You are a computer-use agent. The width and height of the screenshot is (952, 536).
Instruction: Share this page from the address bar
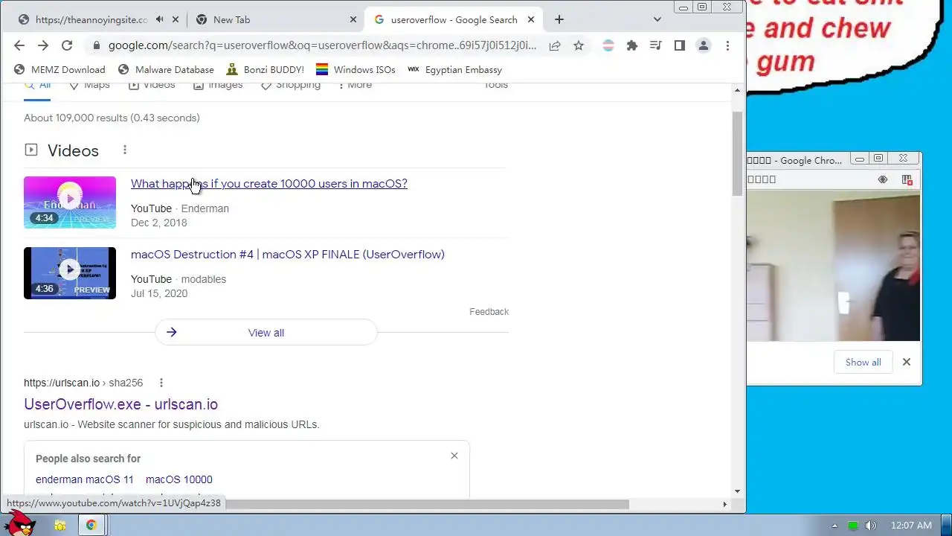[x=555, y=45]
